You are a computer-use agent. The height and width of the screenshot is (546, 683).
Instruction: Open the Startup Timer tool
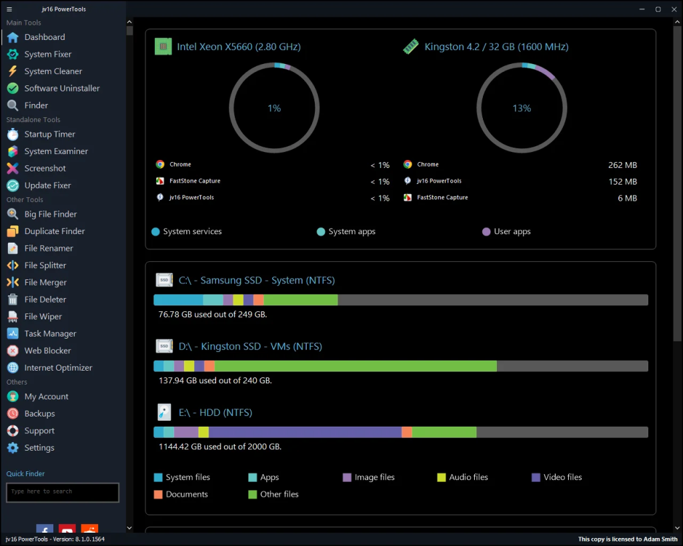point(50,134)
